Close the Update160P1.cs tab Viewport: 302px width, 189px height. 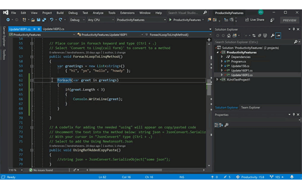click(x=39, y=29)
